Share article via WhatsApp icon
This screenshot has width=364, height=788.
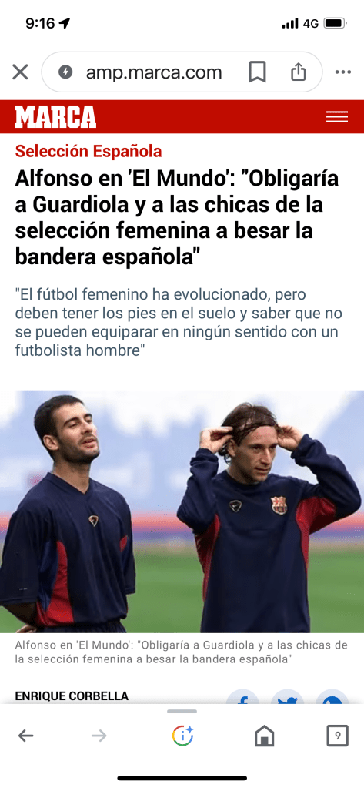[x=332, y=698]
